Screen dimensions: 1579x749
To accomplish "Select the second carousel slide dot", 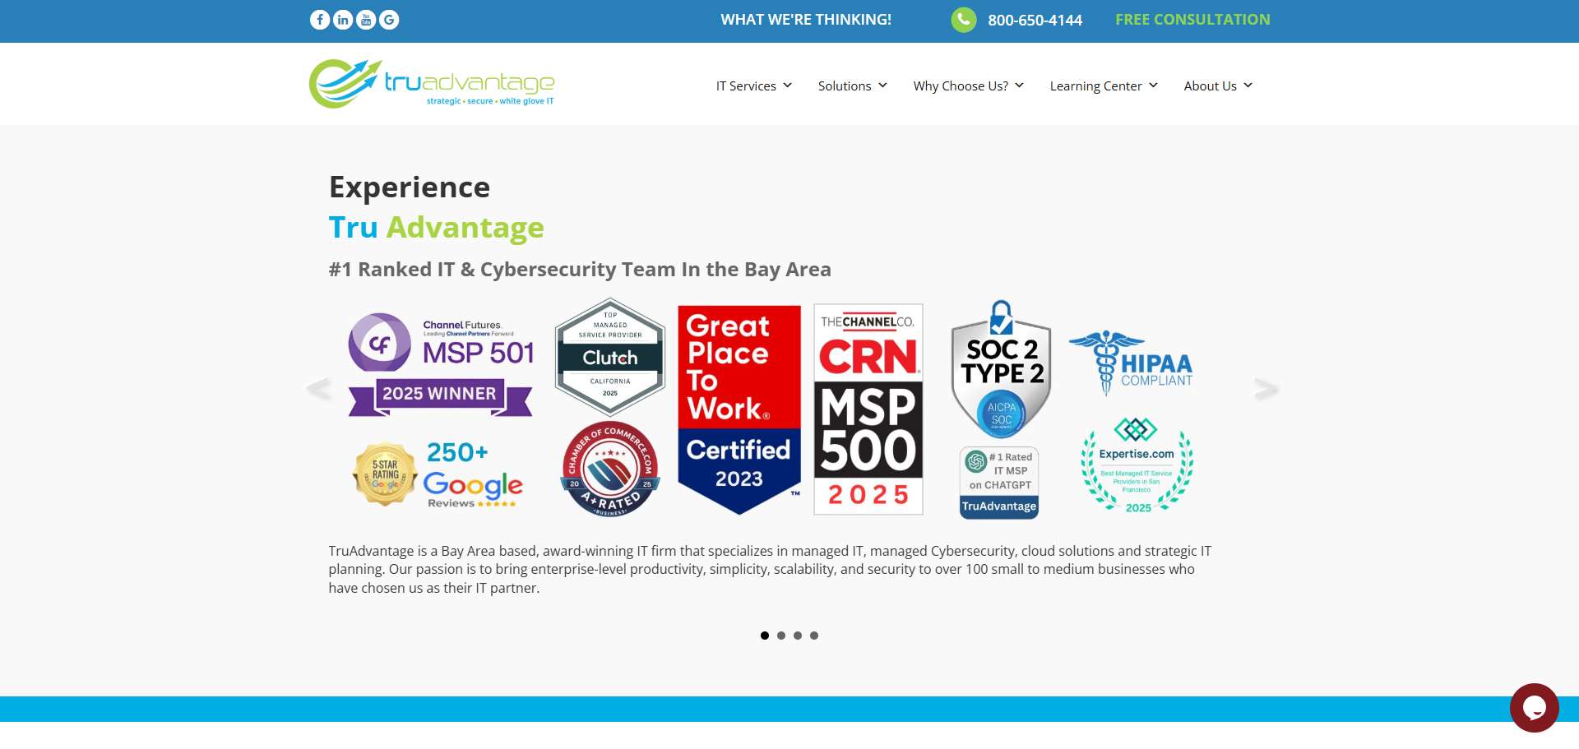I will [781, 636].
